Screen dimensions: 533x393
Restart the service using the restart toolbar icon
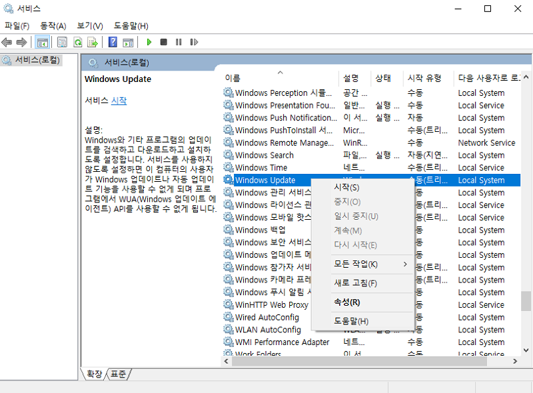coord(195,42)
